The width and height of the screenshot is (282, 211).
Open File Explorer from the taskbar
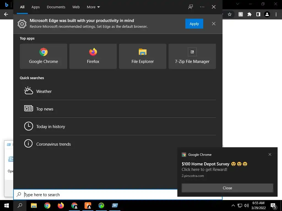34,206
